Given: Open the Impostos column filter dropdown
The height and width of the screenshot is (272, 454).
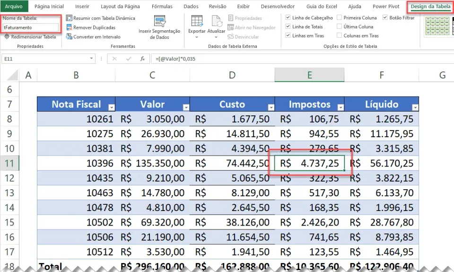Looking at the screenshot, I should tap(340, 107).
